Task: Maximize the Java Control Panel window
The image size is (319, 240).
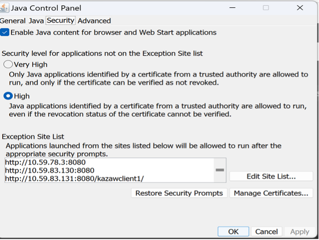Action: click(266, 8)
